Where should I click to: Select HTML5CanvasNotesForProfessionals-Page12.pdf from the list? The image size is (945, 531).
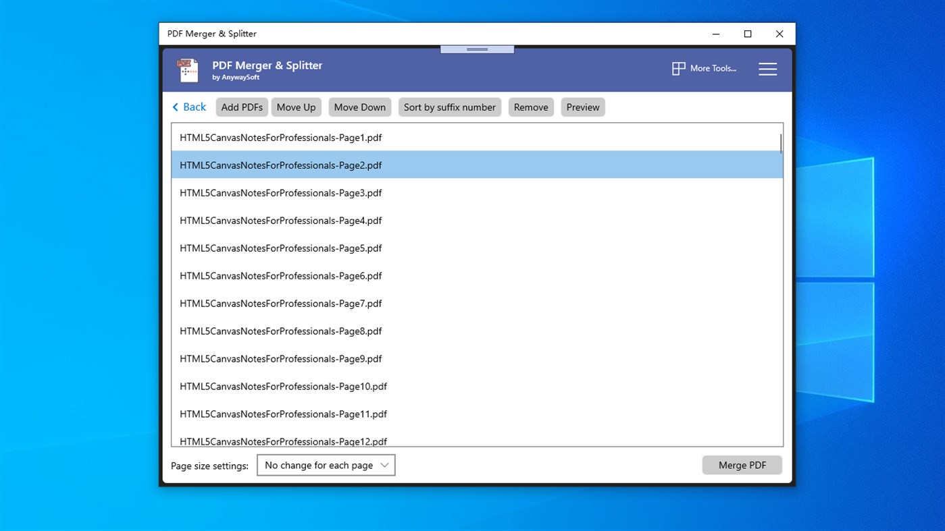[x=283, y=441]
